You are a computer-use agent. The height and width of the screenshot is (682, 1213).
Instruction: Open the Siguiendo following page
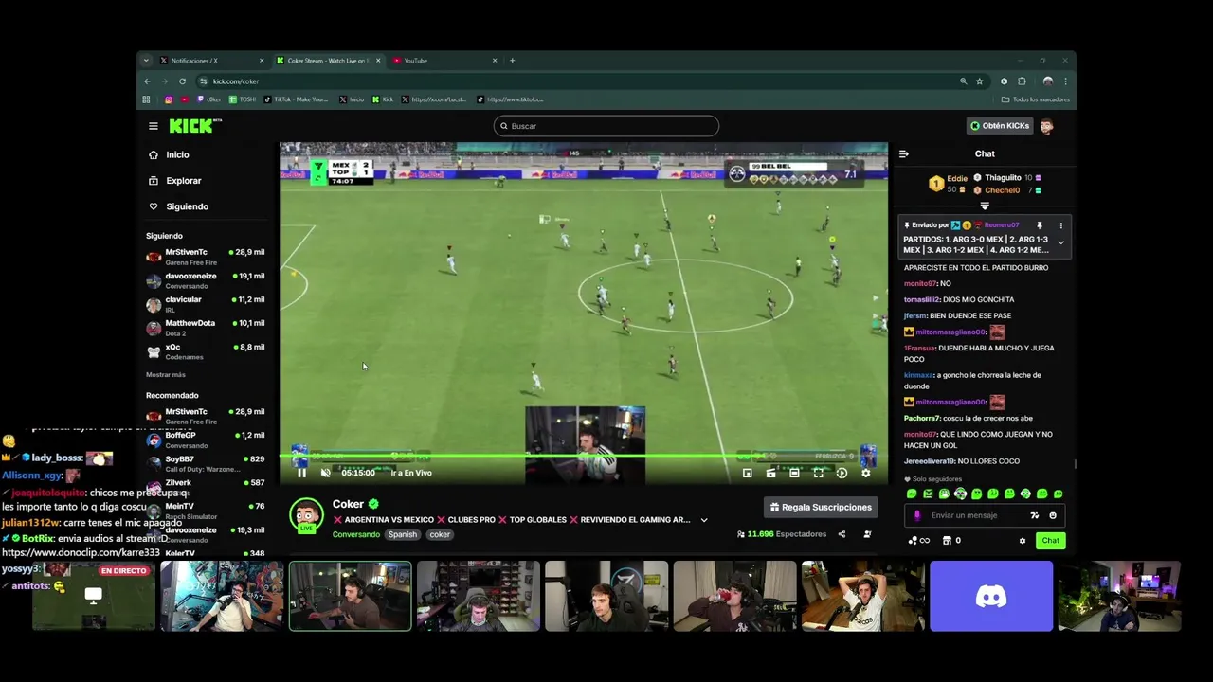[x=179, y=206]
